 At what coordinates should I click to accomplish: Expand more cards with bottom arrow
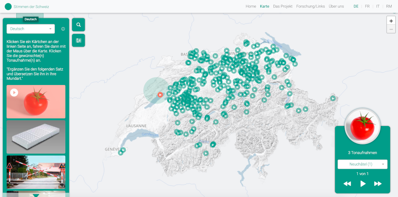36,195
